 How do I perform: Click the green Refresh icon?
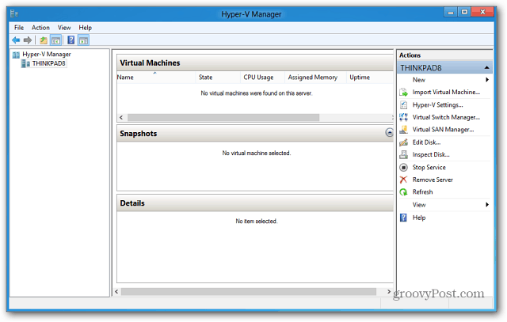click(x=403, y=192)
